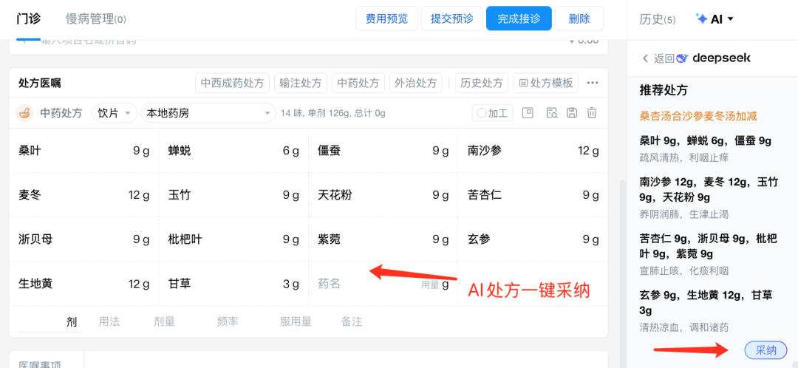Click the 用法 field
The width and height of the screenshot is (798, 368).
pos(109,321)
